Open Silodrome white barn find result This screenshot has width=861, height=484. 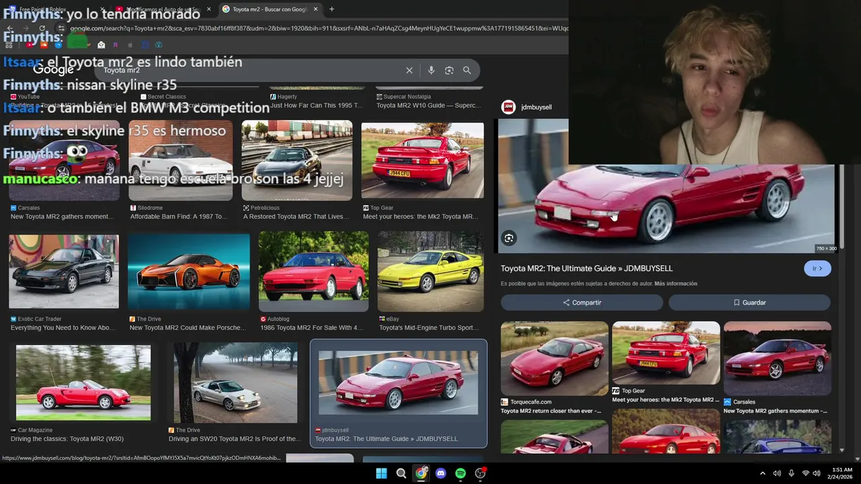(180, 161)
